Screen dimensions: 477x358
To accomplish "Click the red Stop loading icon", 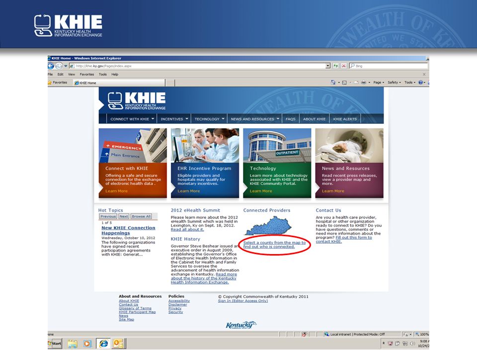I will [344, 66].
